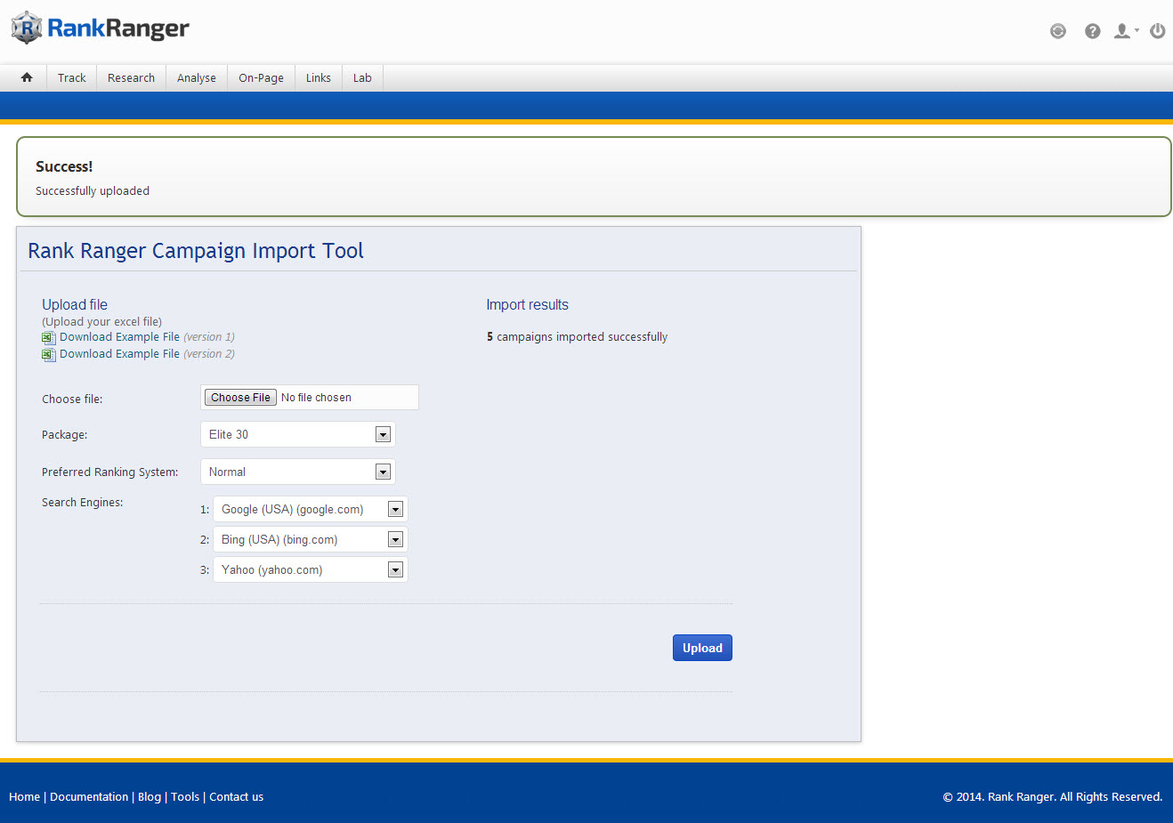Open the user account menu icon

pyautogui.click(x=1125, y=31)
